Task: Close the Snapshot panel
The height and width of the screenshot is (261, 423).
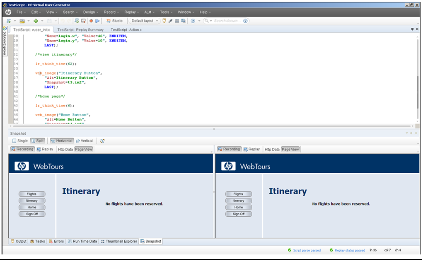Action: click(x=416, y=133)
